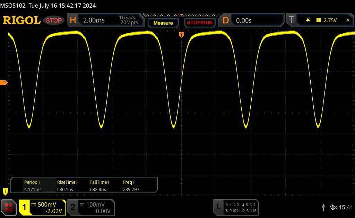Click the 1GSa/s sample rate readout
Screen dimensions: 355x218
pyautogui.click(x=127, y=18)
